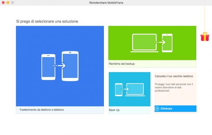Open the hanging gift box promotion
Viewport: 212px width, 135px height.
[x=205, y=36]
